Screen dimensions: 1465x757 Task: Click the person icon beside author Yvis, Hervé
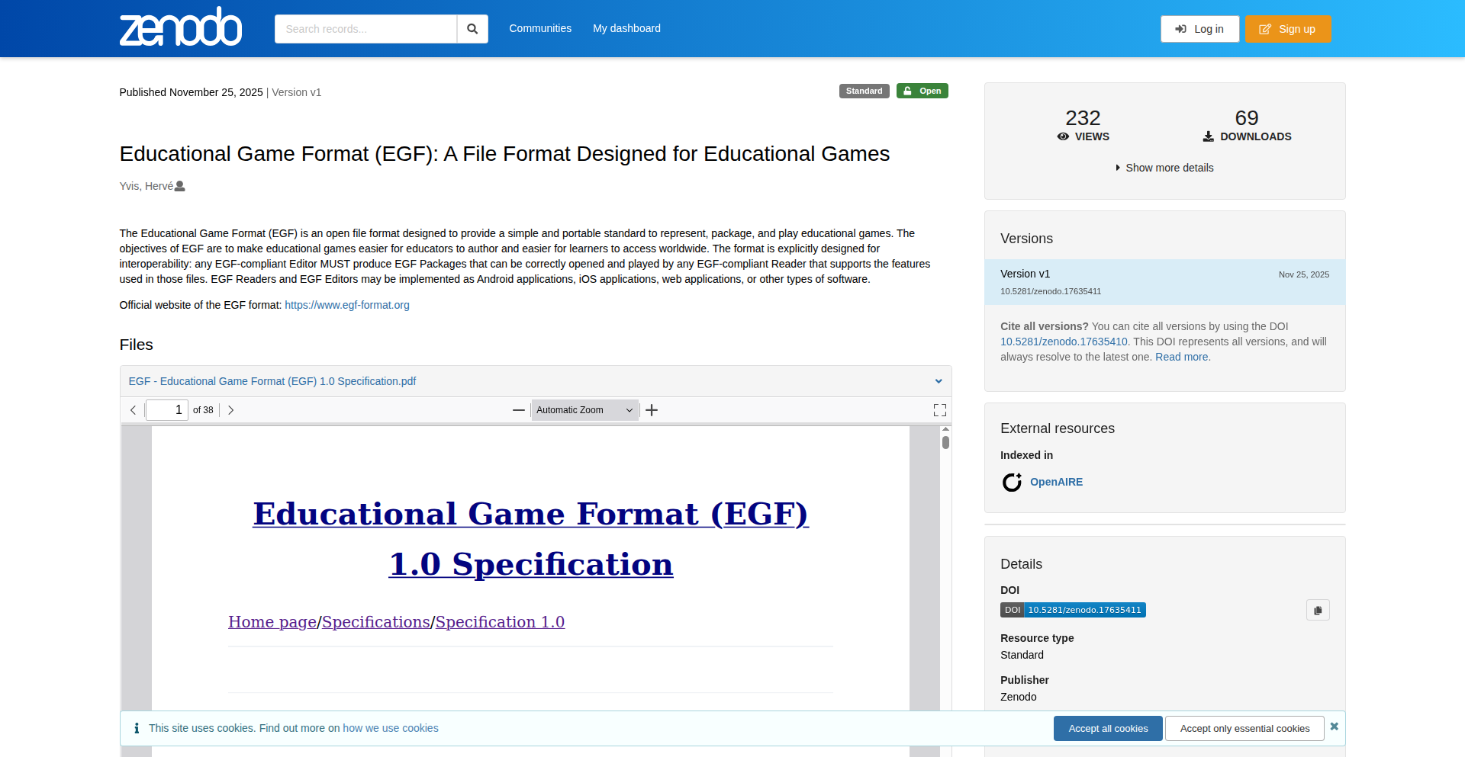coord(179,185)
